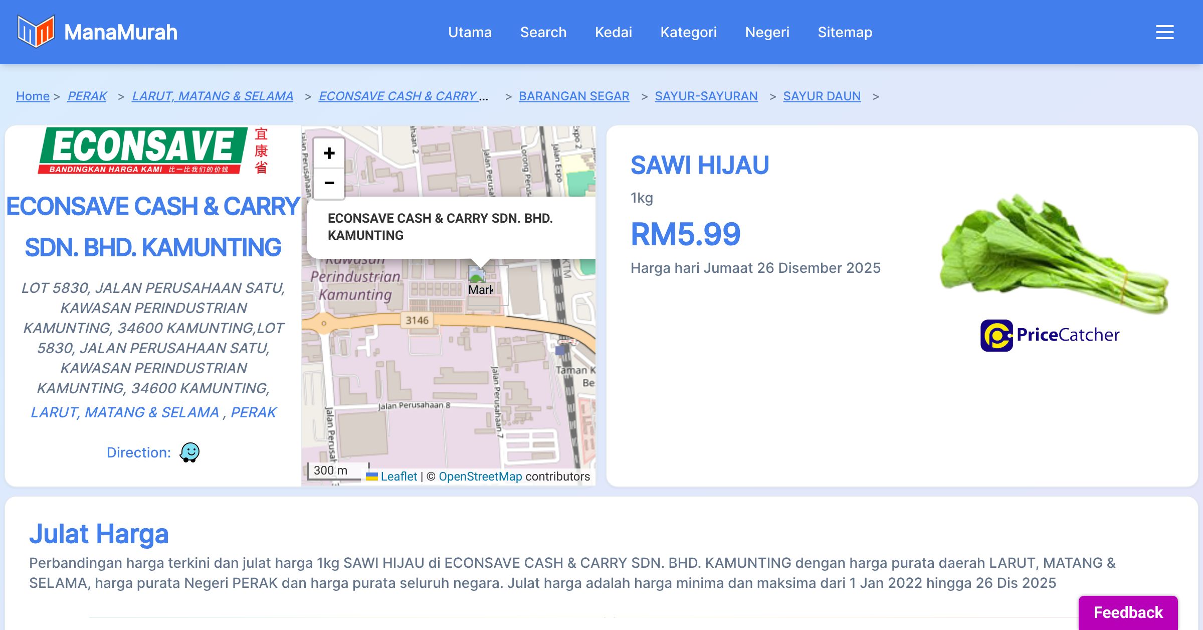Click the Feedback button

1128,612
